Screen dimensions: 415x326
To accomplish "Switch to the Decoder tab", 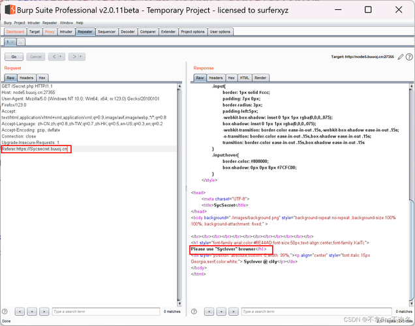I will [x=128, y=32].
